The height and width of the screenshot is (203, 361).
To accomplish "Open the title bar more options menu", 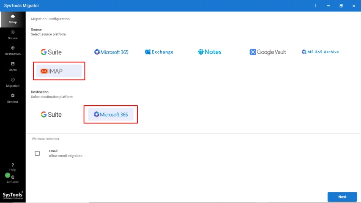I will pyautogui.click(x=316, y=6).
